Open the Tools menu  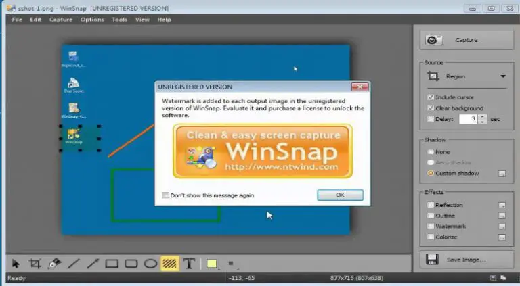pyautogui.click(x=119, y=20)
